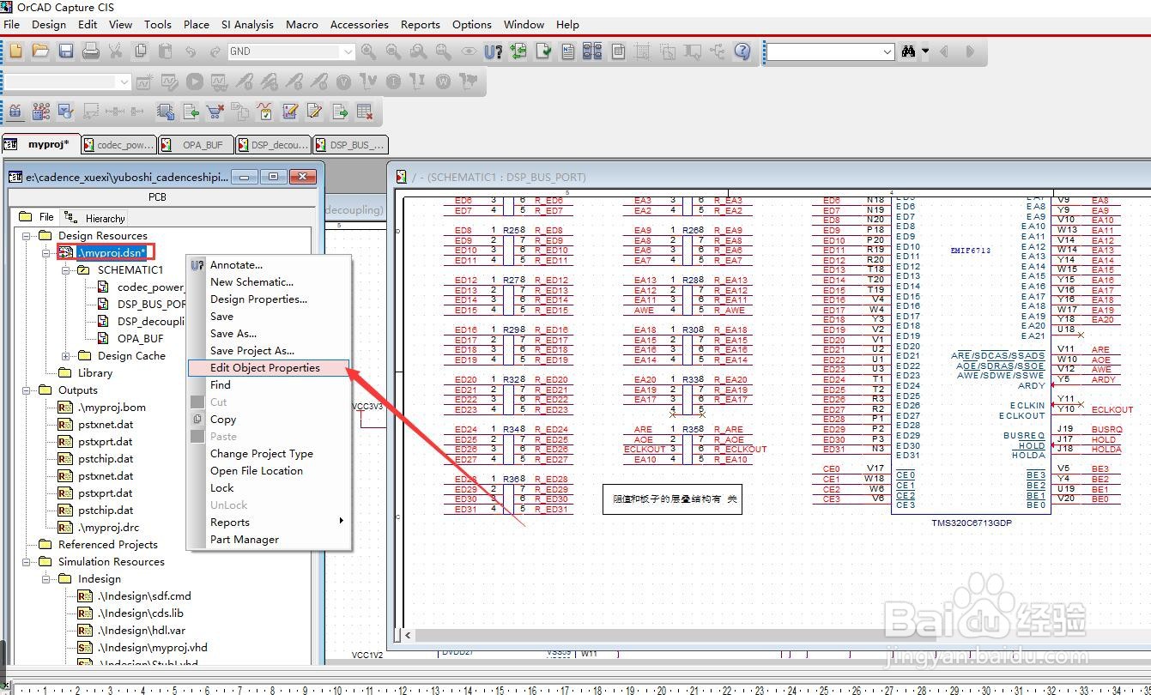This screenshot has width=1151, height=695.
Task: Click the Copy toolbar icon
Action: point(140,51)
